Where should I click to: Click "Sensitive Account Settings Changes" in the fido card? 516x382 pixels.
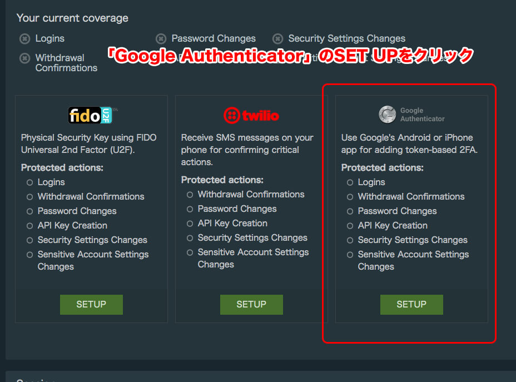click(93, 261)
